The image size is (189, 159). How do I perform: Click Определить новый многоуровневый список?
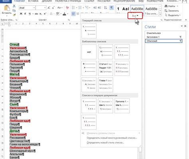pyautogui.click(x=112, y=138)
